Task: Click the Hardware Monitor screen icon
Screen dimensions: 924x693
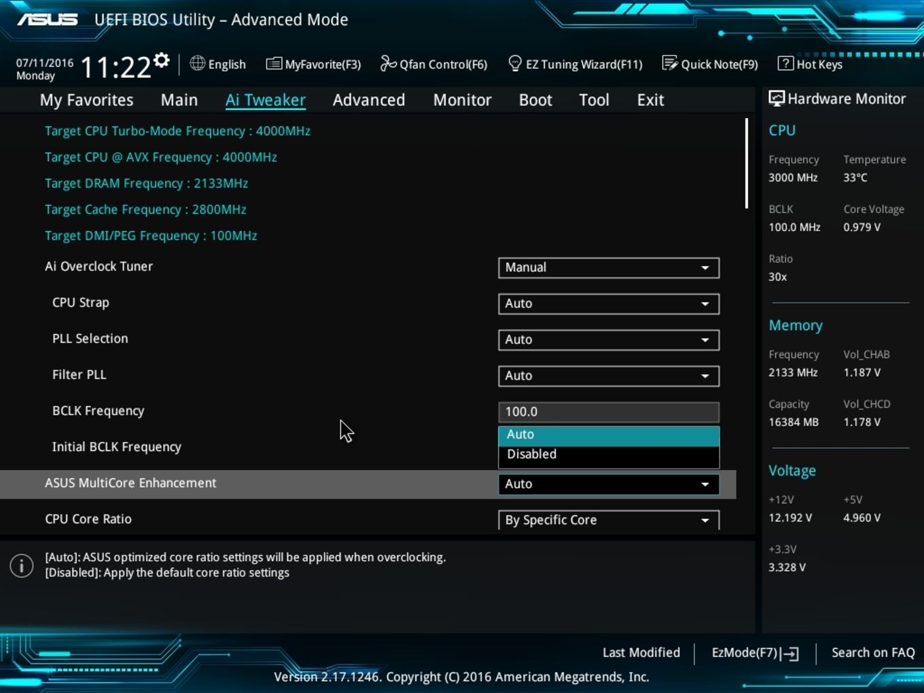Action: point(777,99)
